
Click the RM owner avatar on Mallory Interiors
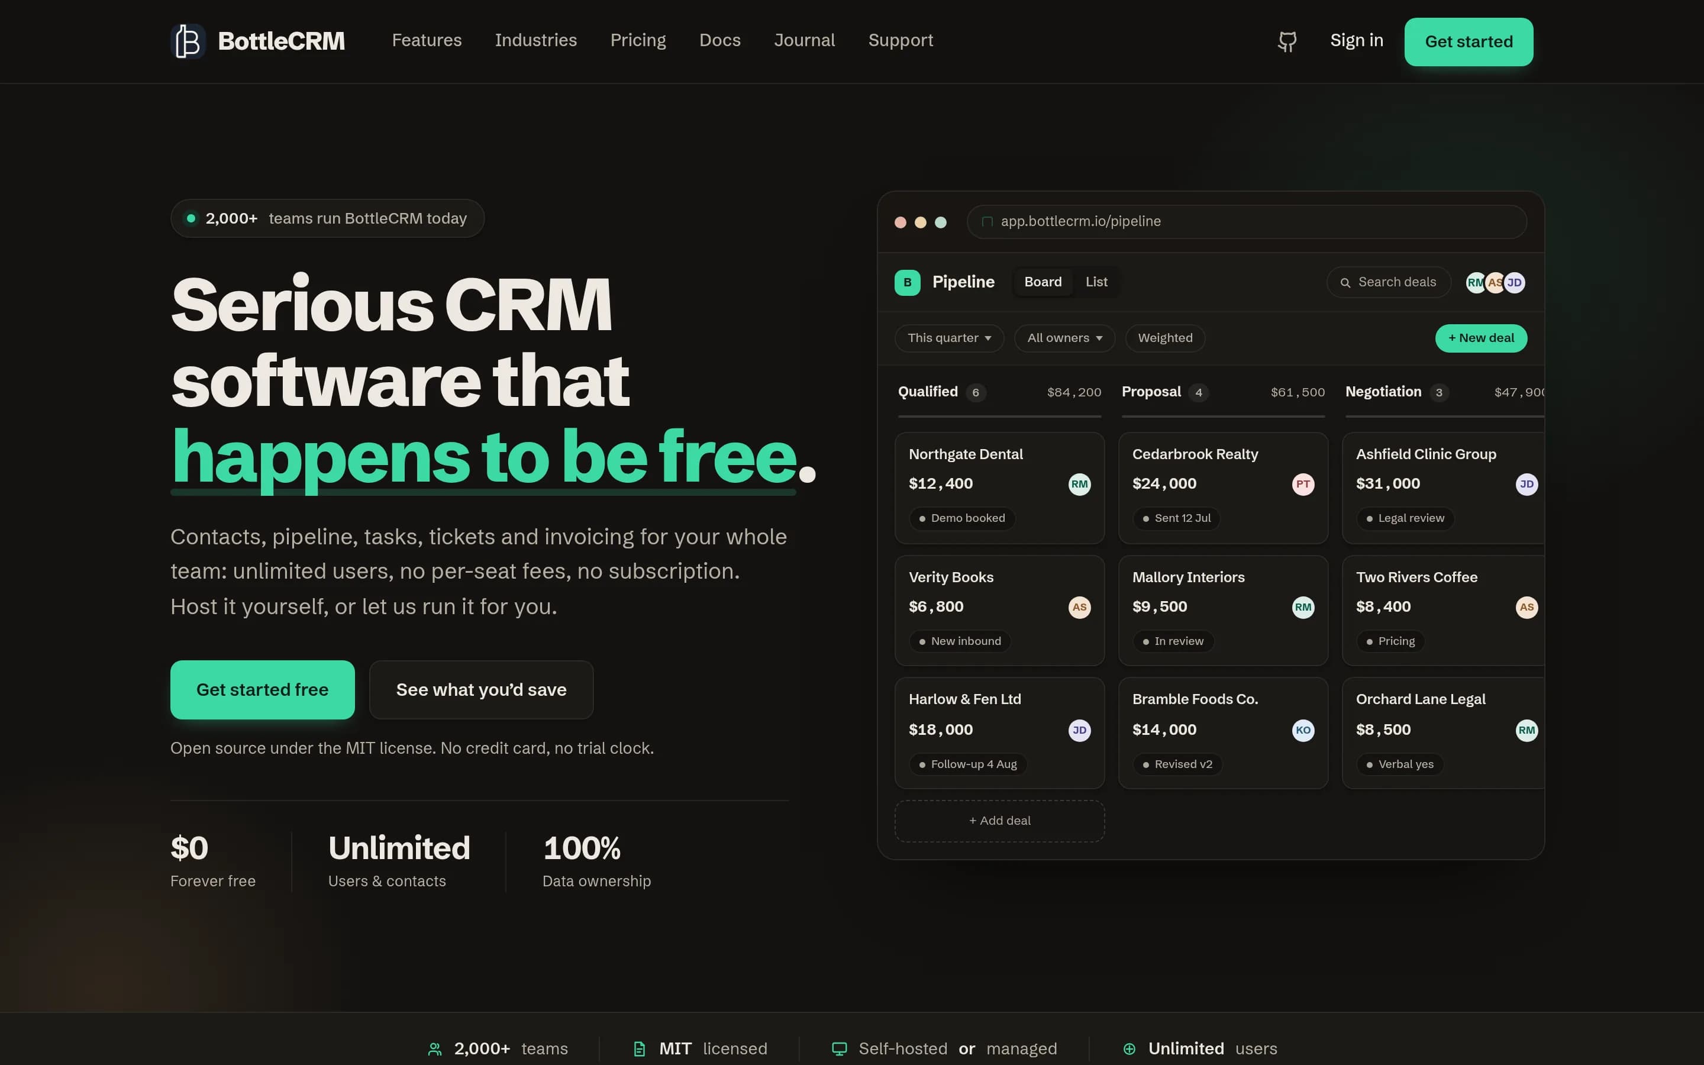click(1303, 607)
